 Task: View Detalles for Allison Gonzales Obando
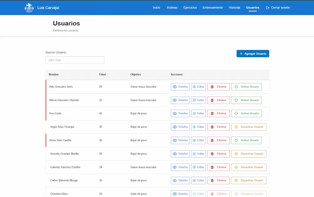coord(180,100)
